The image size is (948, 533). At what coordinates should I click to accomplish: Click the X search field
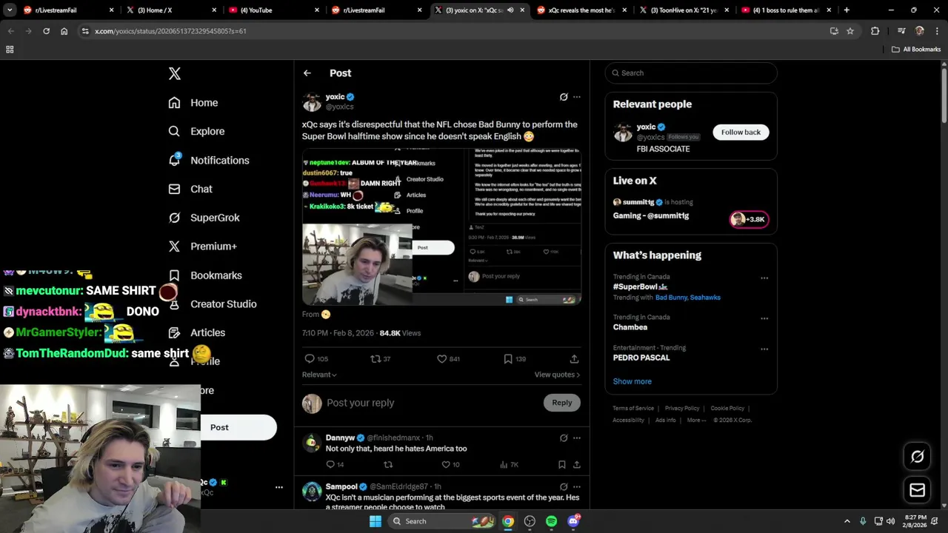[691, 73]
